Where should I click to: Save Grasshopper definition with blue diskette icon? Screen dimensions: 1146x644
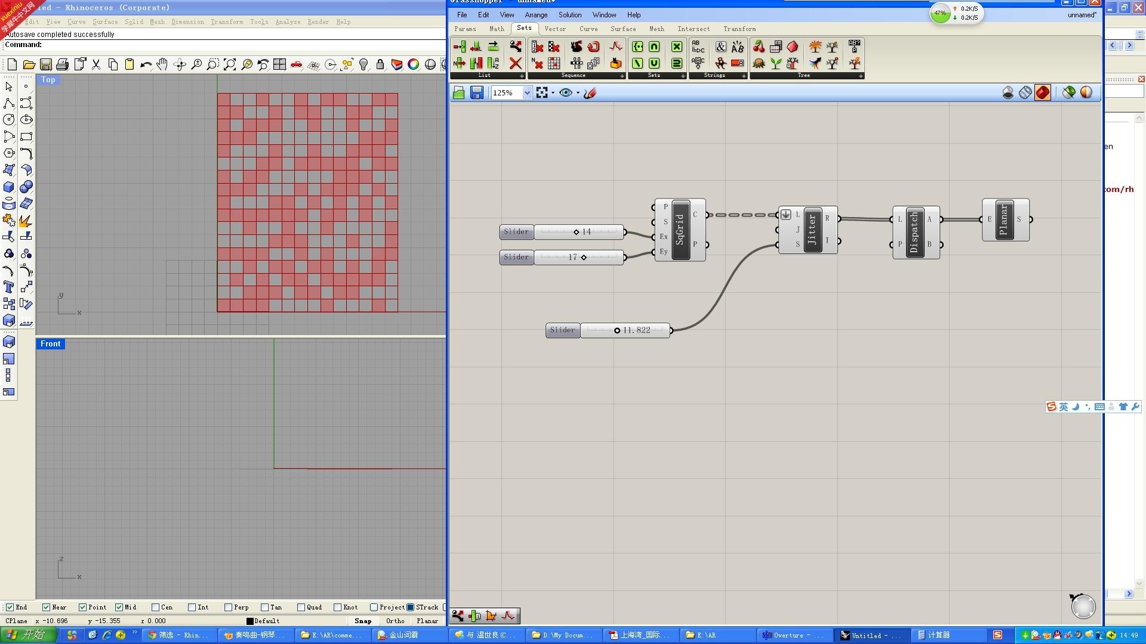476,92
